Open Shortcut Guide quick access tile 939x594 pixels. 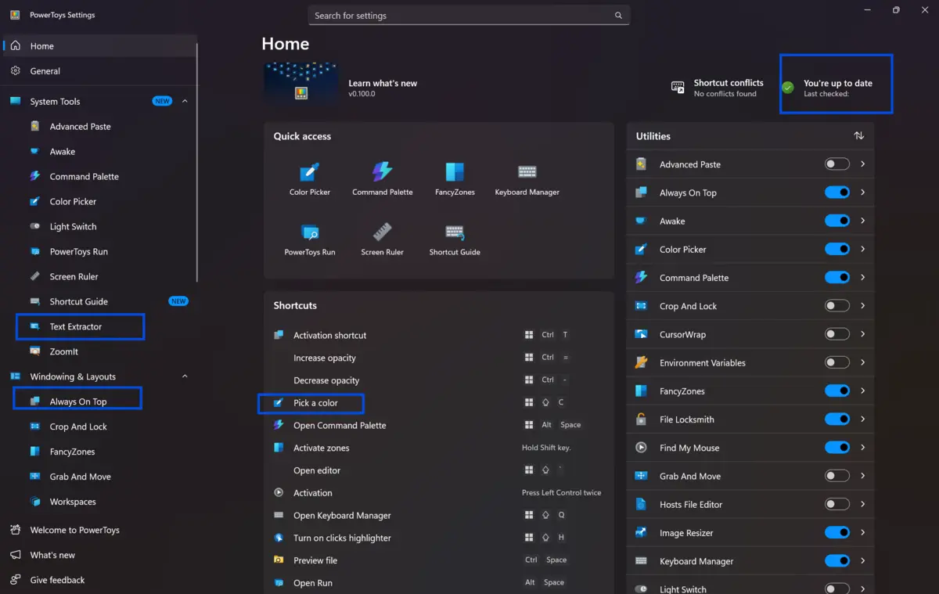(455, 239)
